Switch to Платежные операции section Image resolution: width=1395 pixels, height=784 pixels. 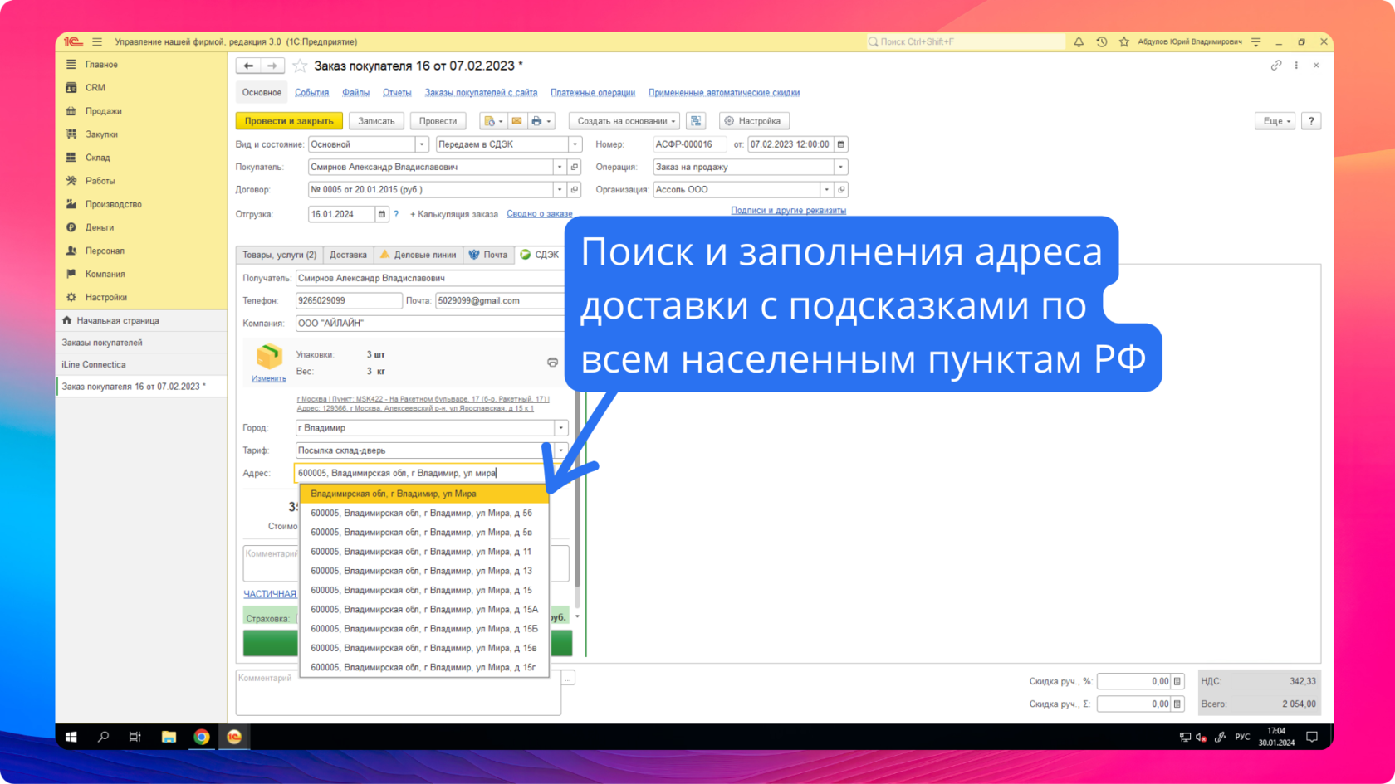(x=593, y=93)
